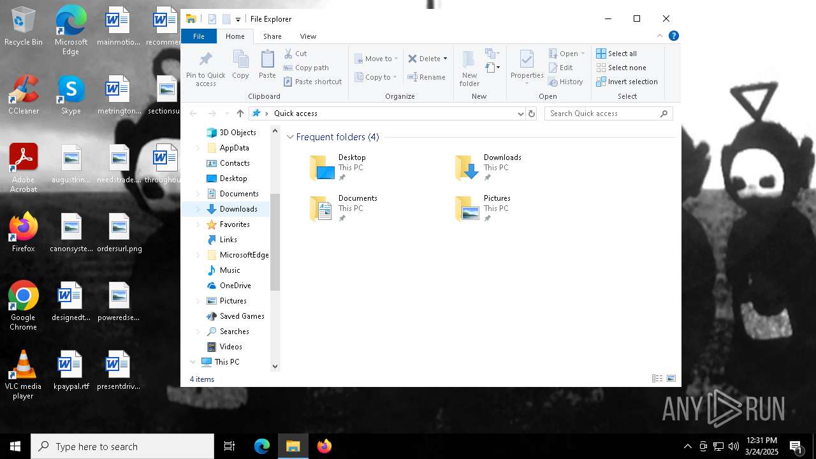Screen dimensions: 816x459
Task: Open the Delete dropdown arrow
Action: (x=445, y=59)
